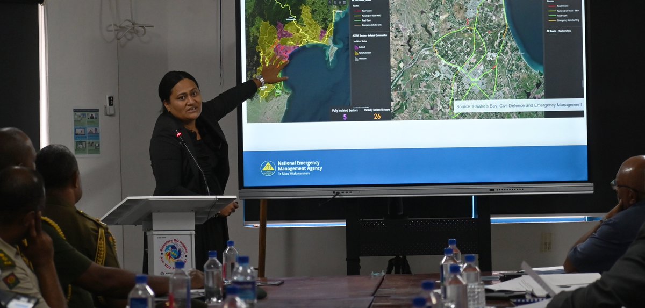Click the Civil Defence logo icon
Image resolution: width=645 pixels, height=308 pixels.
pyautogui.click(x=268, y=168)
